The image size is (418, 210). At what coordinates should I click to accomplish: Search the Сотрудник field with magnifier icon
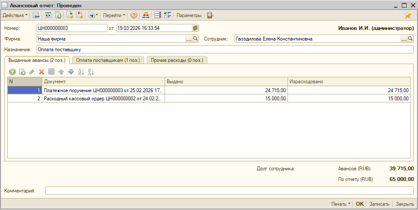(x=410, y=39)
